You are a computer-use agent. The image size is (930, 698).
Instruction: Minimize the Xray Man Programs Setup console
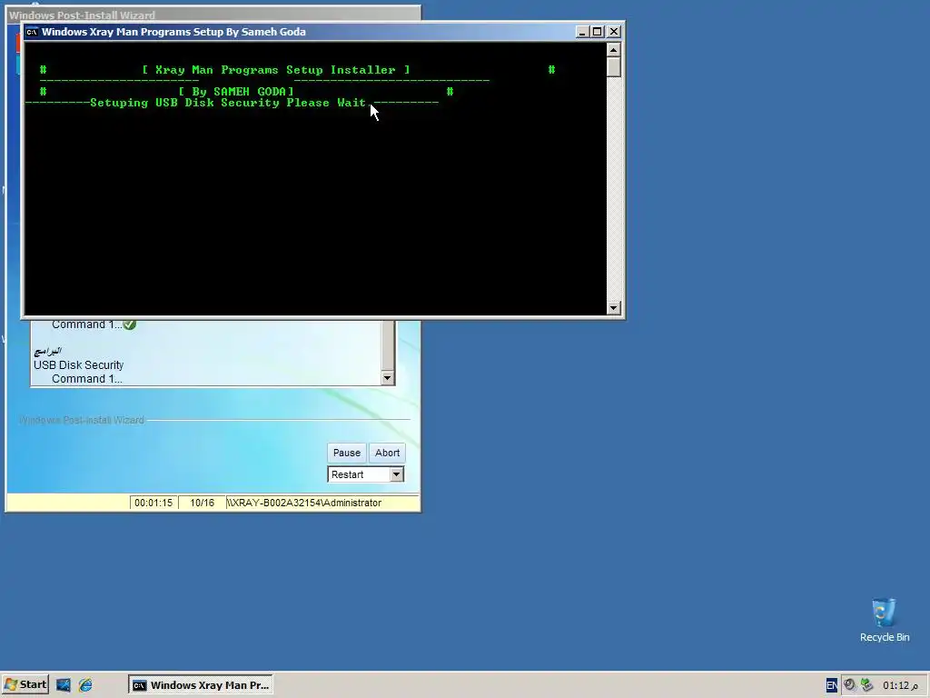click(582, 32)
